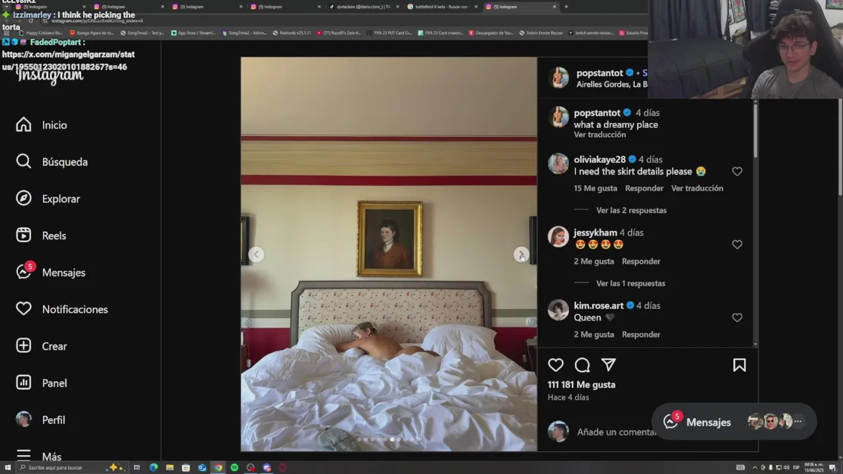Expand Ver las 1 respuestas

pyautogui.click(x=630, y=283)
